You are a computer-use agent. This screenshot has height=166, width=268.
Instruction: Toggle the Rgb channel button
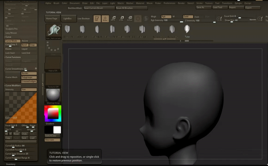coord(166,17)
